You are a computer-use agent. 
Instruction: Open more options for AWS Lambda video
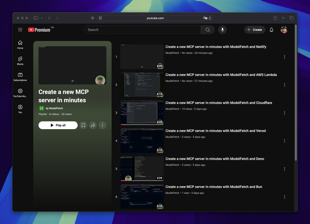point(284,85)
